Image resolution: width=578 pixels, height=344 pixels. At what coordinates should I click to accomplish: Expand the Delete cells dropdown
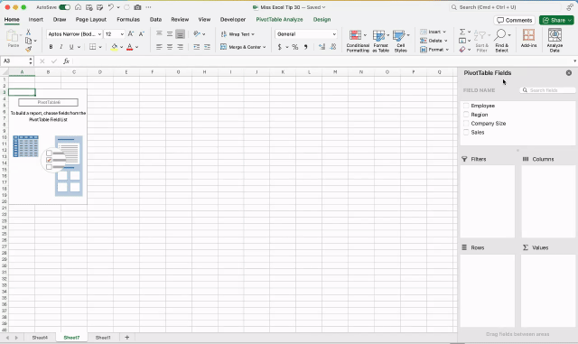pyautogui.click(x=445, y=41)
